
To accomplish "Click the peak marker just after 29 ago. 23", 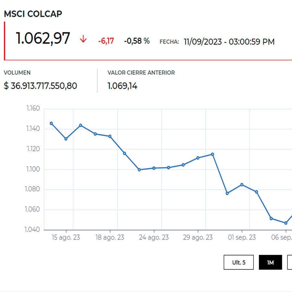I will pyautogui.click(x=213, y=153).
